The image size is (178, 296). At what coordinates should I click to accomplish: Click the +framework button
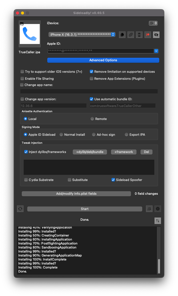tap(124, 152)
